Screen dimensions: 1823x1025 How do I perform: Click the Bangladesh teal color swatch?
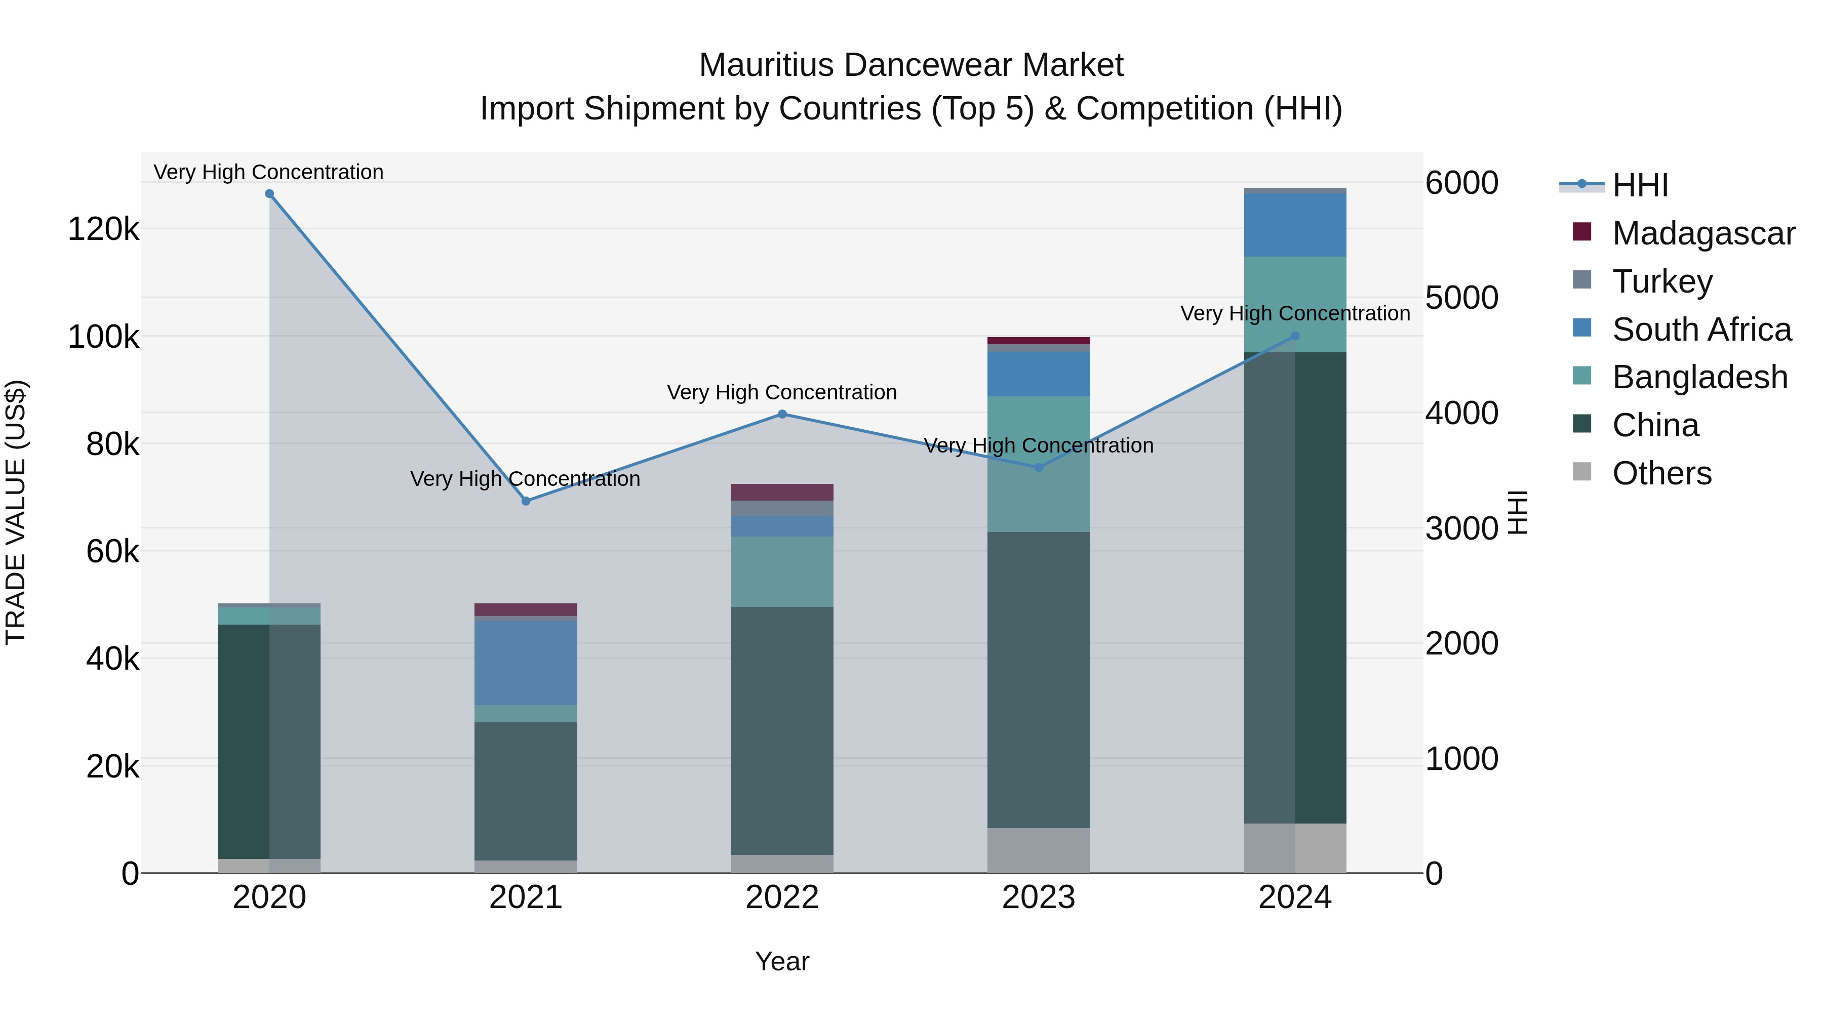click(x=1581, y=375)
